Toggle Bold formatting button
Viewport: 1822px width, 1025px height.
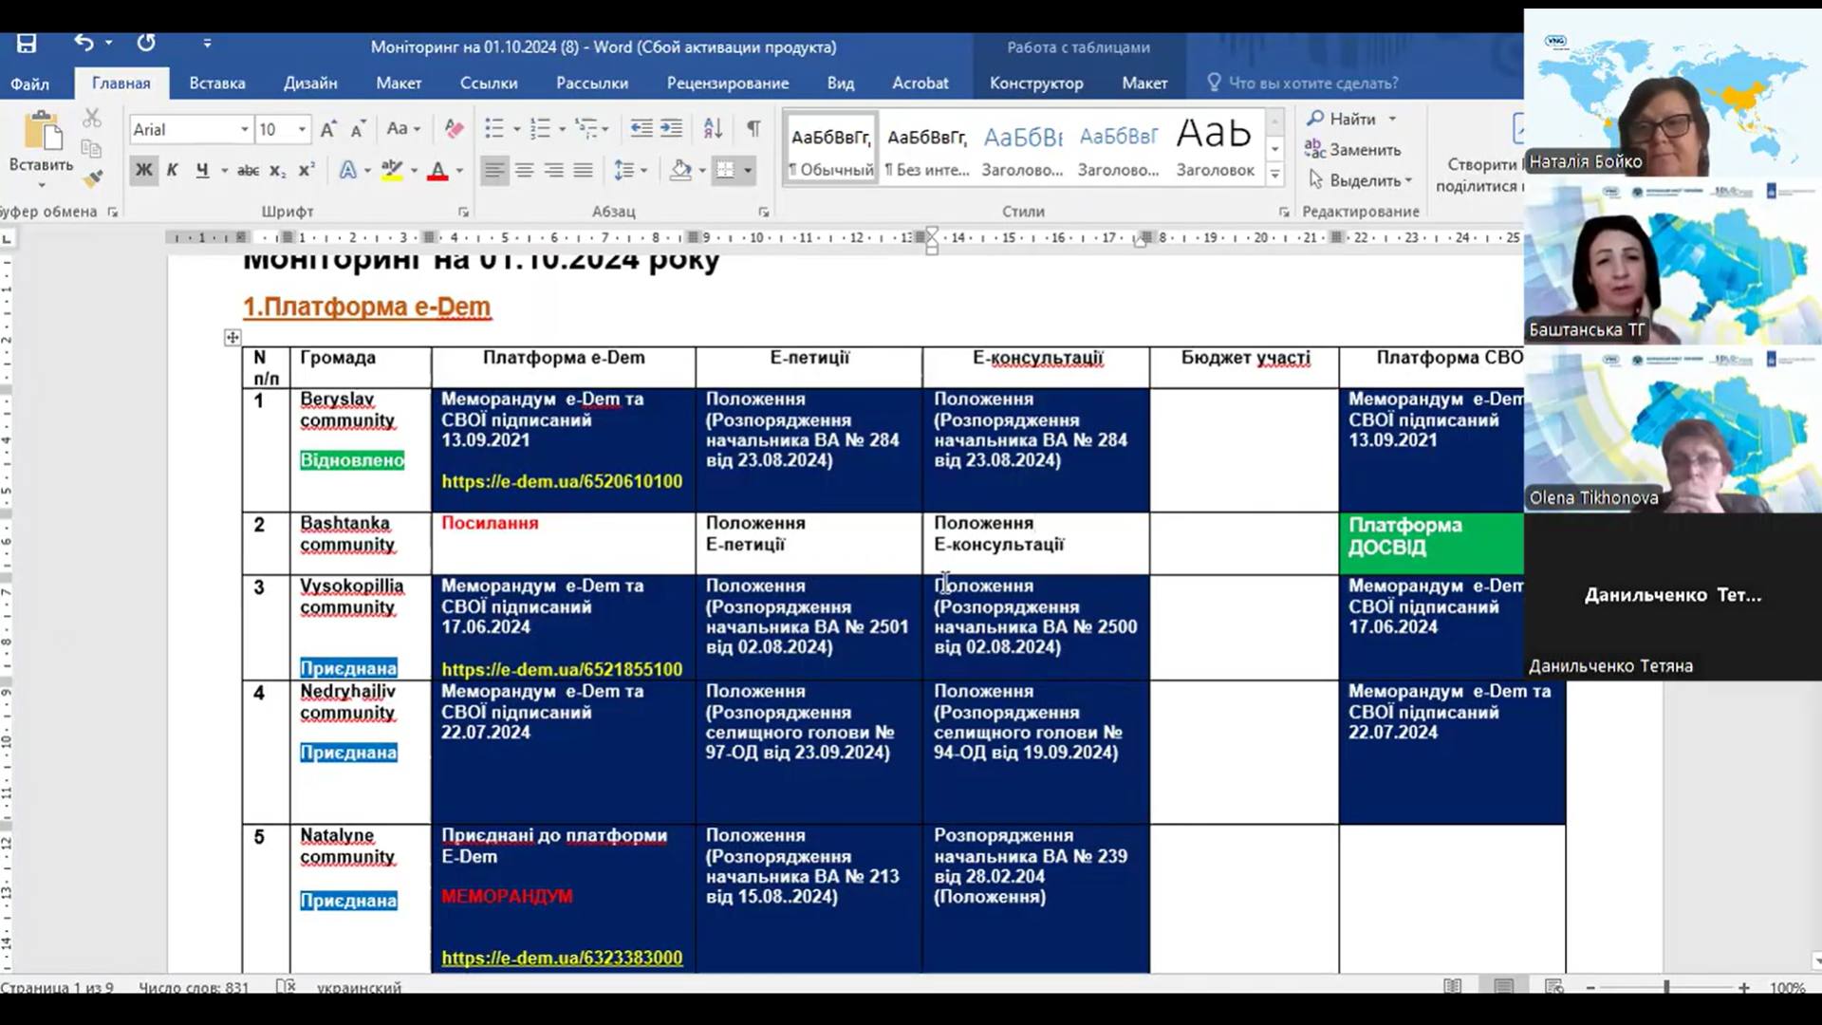click(143, 171)
